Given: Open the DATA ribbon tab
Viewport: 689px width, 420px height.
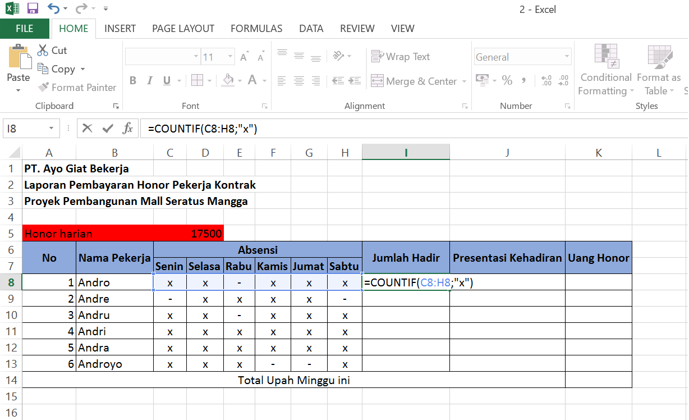Looking at the screenshot, I should tap(311, 28).
